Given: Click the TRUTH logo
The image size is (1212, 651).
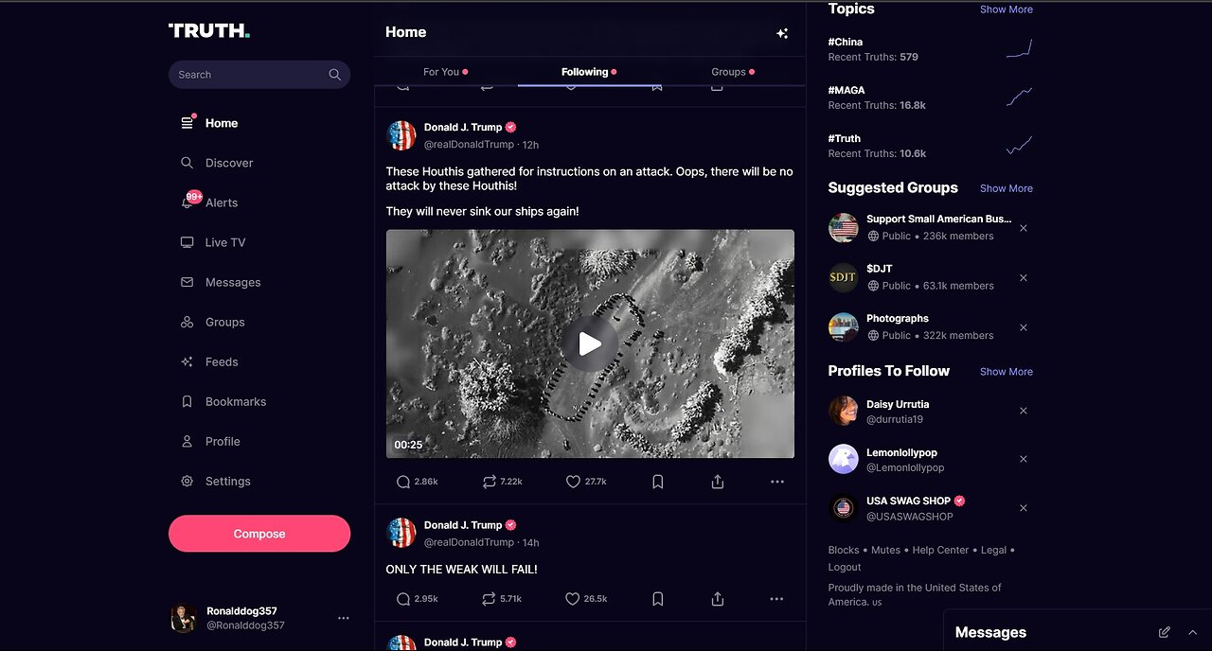Looking at the screenshot, I should click(x=209, y=30).
